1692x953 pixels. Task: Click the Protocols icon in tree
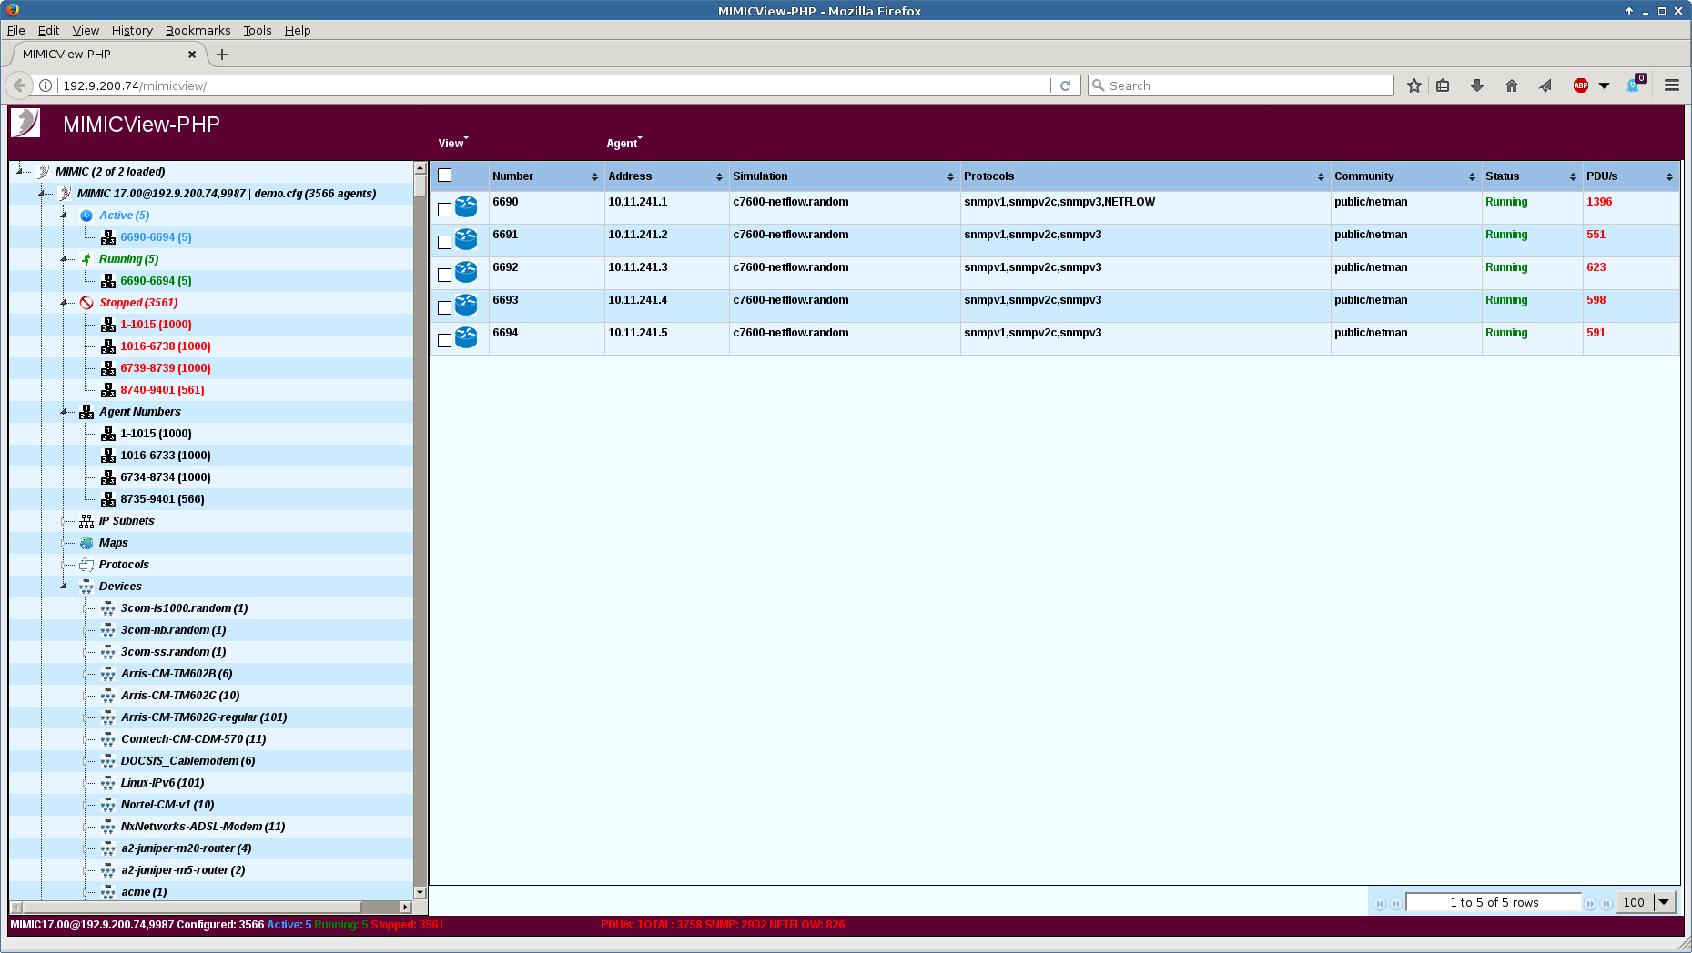[x=86, y=565]
